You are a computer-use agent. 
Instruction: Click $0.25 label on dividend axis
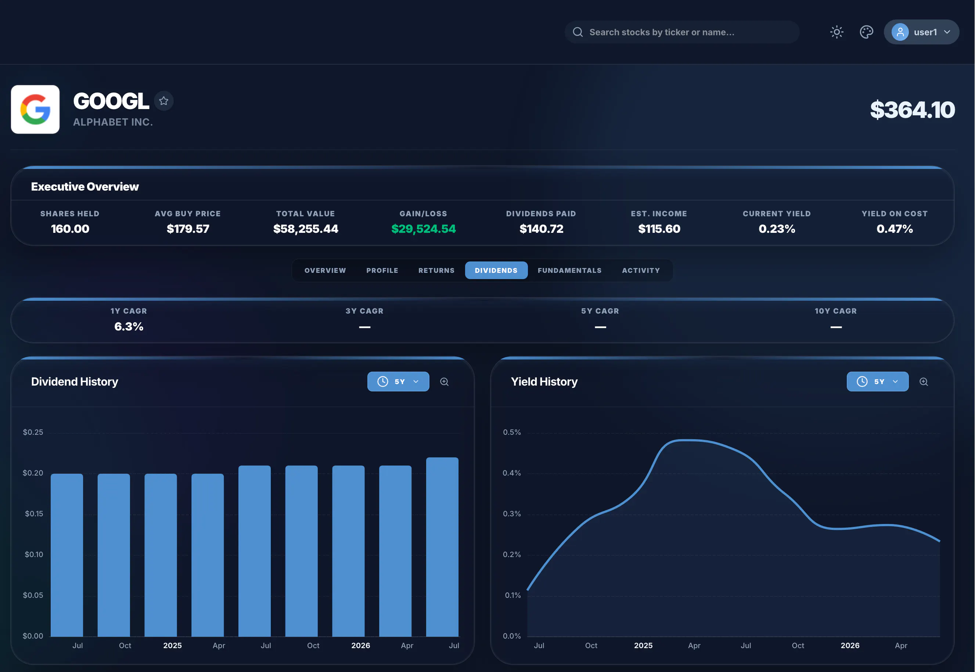coord(33,432)
